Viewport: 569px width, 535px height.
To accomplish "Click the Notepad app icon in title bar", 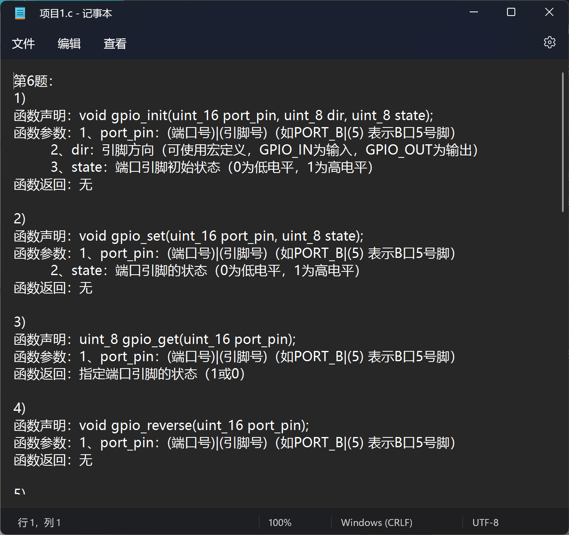I will [x=19, y=13].
